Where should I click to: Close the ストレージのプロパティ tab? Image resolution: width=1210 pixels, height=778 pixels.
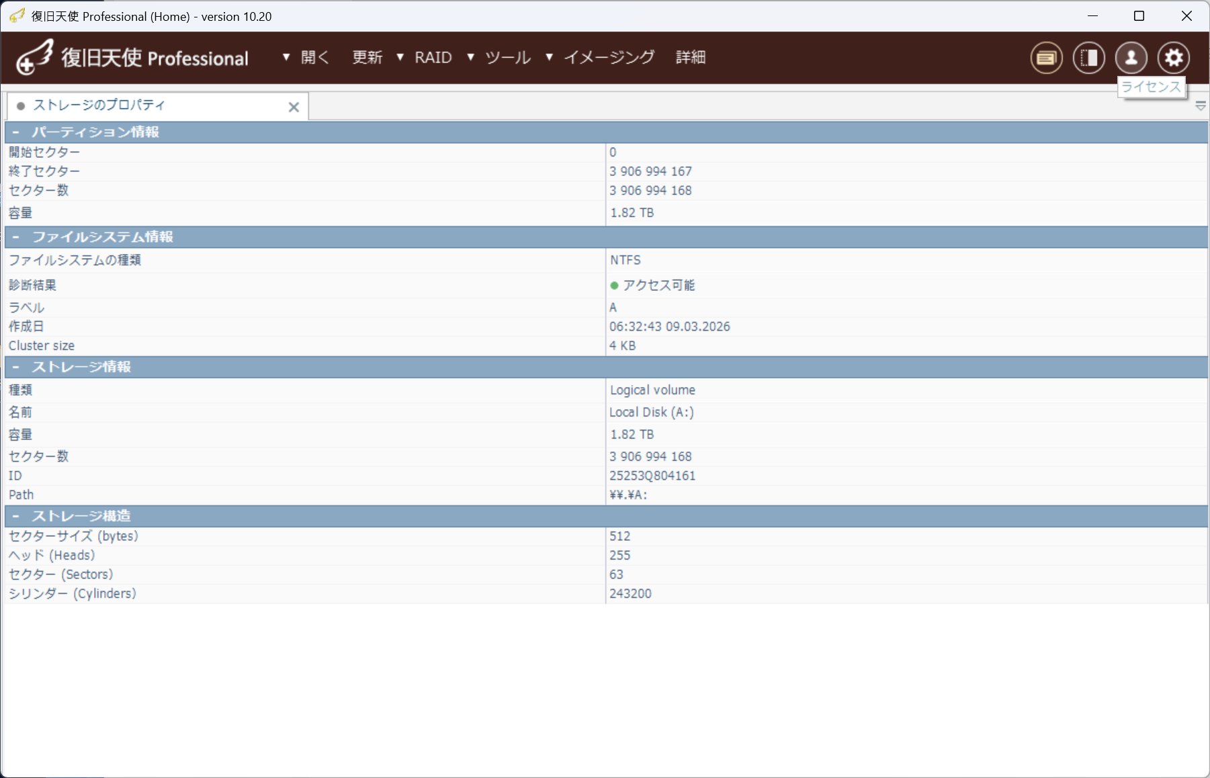tap(294, 107)
